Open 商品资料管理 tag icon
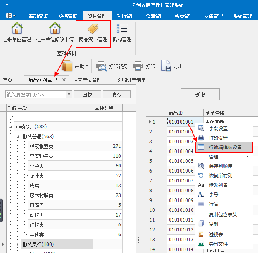This screenshot has height=253, width=258. 93,29
